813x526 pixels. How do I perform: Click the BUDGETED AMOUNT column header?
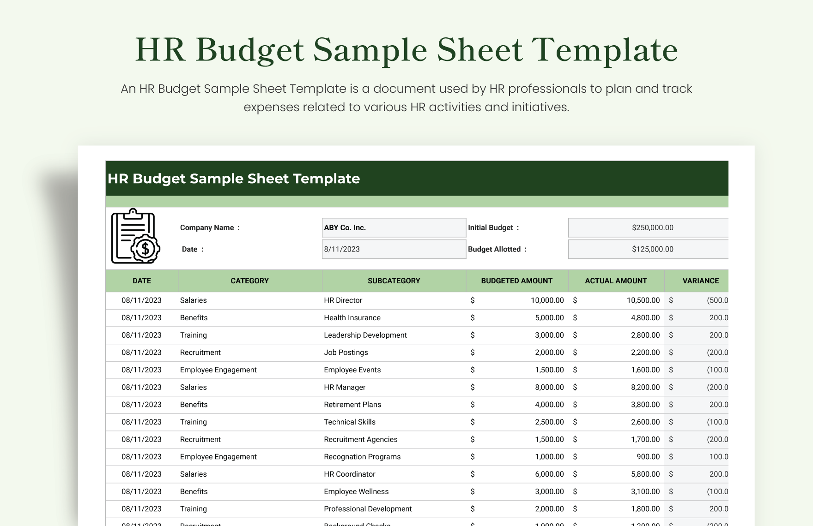coord(517,281)
